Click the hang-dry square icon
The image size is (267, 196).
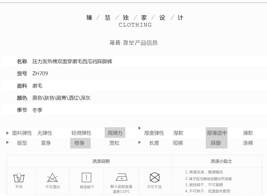87,178
